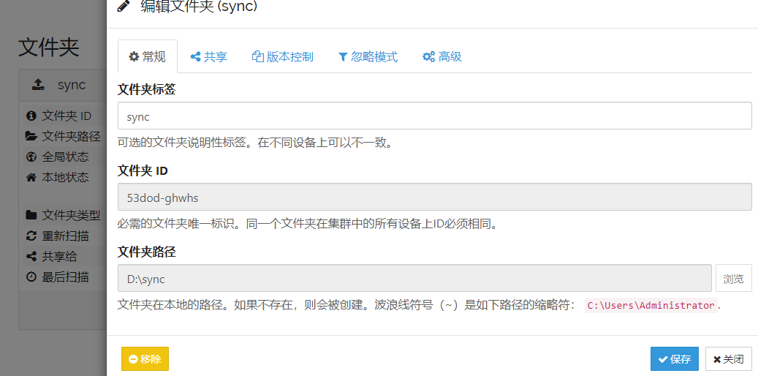Click the home icon for 本地状态
Screen dimensions: 758x376
point(31,177)
